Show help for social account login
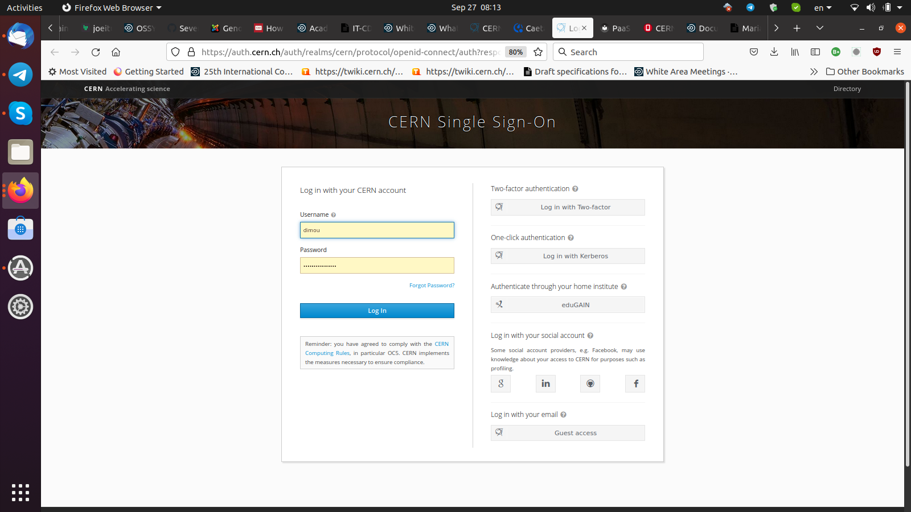This screenshot has height=512, width=911. point(590,336)
